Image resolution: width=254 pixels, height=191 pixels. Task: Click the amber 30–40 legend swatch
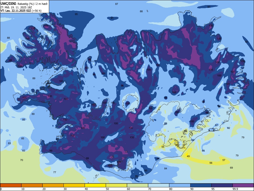pyautogui.click(x=74, y=185)
